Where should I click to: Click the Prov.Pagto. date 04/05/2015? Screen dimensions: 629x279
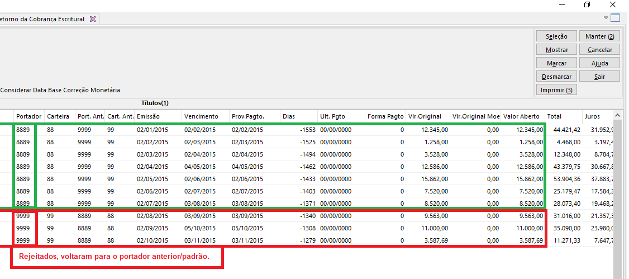point(247,167)
